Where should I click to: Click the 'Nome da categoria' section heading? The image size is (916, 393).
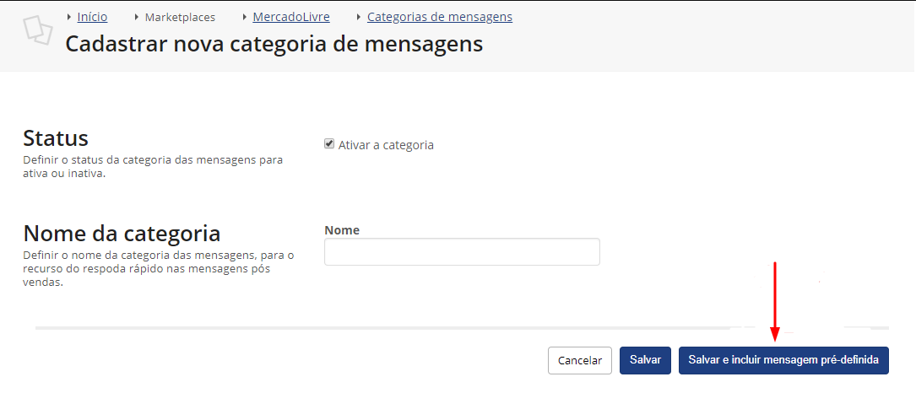122,233
